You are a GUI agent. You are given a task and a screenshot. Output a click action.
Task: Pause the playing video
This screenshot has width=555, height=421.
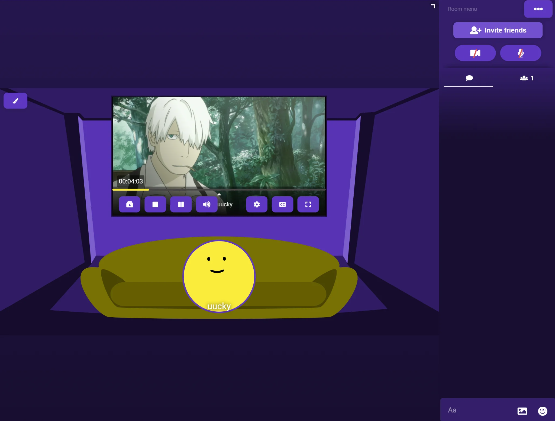pos(181,204)
